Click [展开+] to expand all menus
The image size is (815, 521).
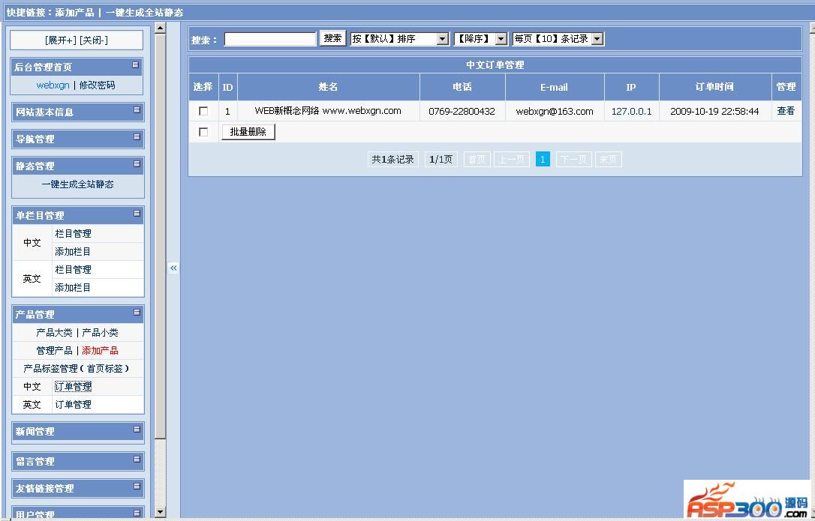tap(60, 40)
